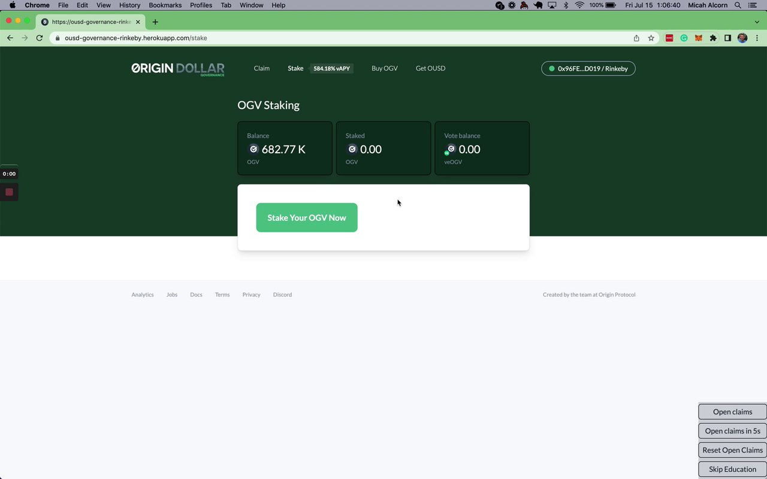
Task: Expand the tab search chevron
Action: [x=757, y=22]
